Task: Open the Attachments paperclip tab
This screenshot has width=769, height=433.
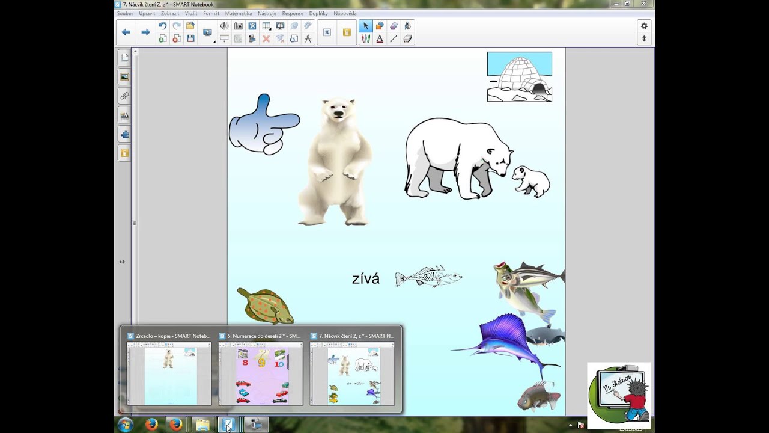Action: point(124,96)
